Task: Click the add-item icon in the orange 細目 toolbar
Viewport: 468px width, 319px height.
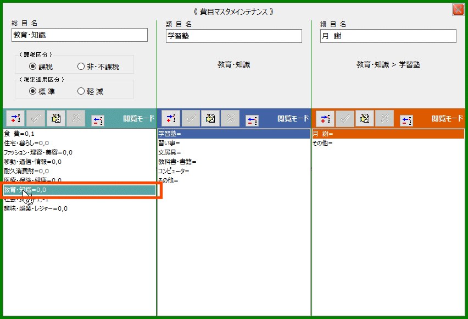Action: (x=325, y=118)
